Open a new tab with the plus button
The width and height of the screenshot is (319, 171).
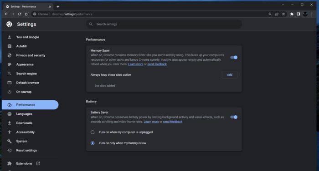point(58,7)
